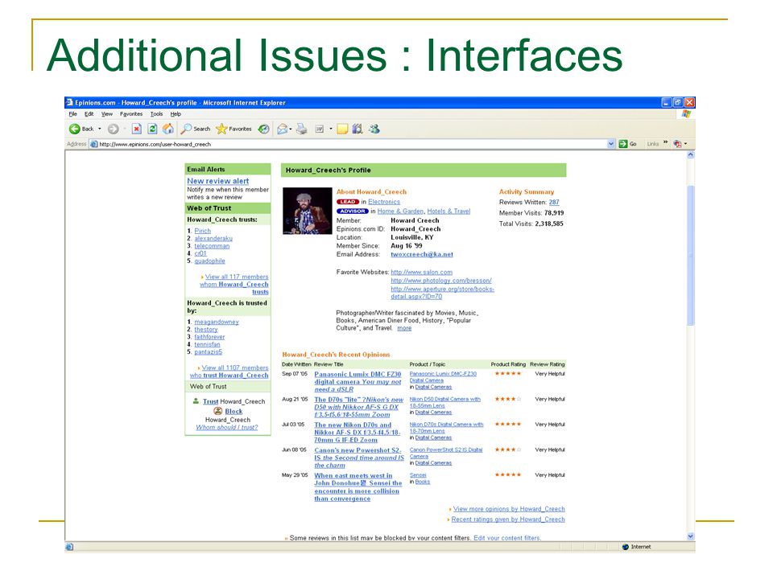Click the Messenger people icon

coord(374,129)
